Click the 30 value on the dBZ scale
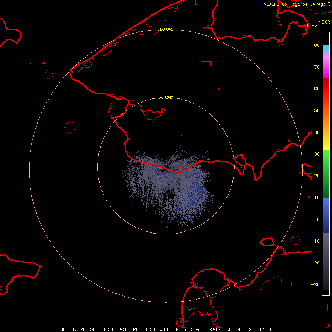 pos(317,154)
